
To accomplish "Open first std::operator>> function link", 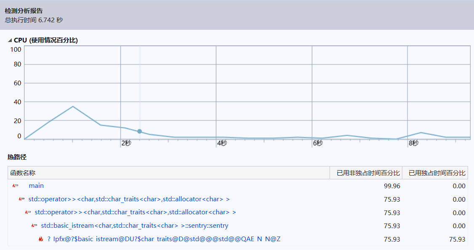I will [x=129, y=199].
